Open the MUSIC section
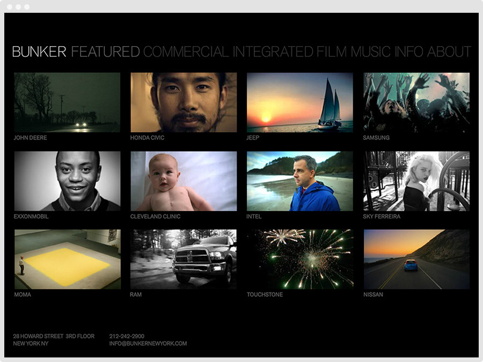Screen dimensions: 483x362 click(x=371, y=51)
